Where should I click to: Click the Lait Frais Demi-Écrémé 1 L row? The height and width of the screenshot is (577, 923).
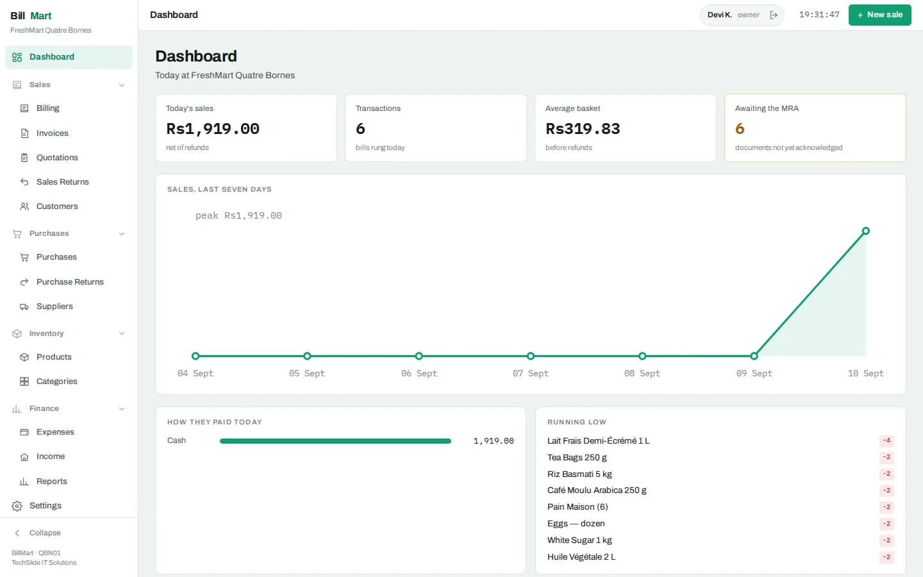click(x=720, y=440)
